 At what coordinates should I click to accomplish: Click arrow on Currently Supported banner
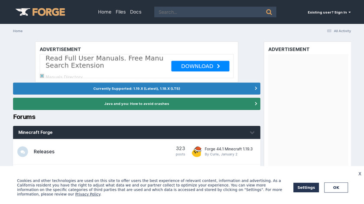(256, 89)
